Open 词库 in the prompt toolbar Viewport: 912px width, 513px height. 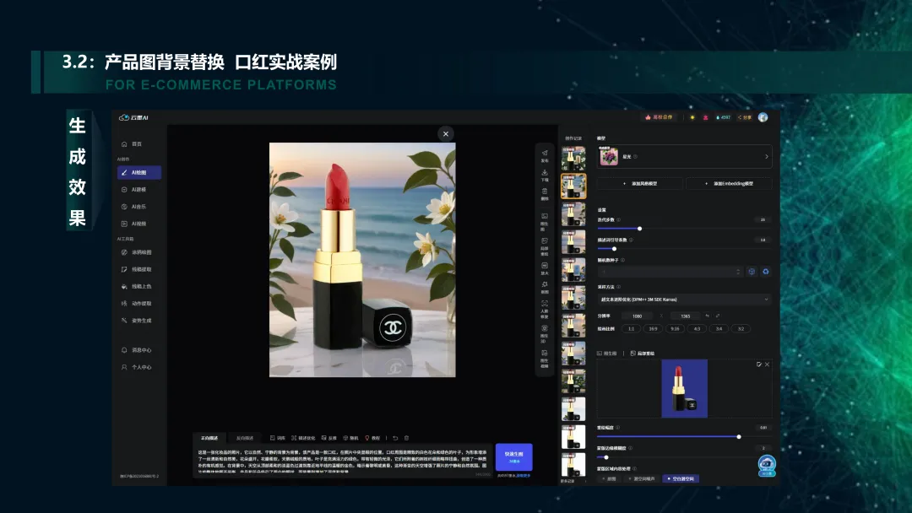click(x=278, y=438)
